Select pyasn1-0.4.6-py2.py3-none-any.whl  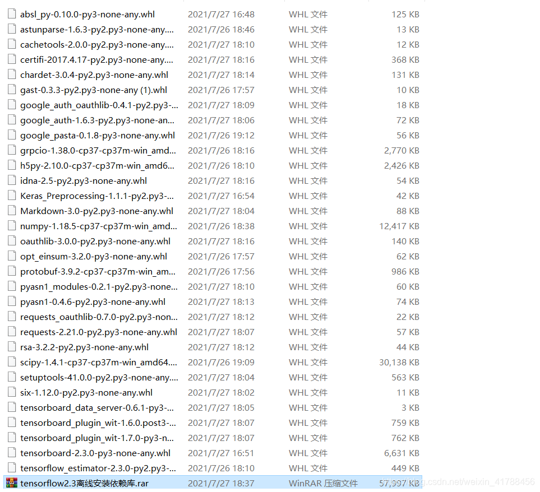coord(93,302)
